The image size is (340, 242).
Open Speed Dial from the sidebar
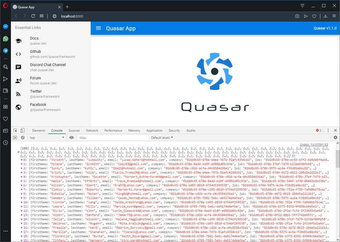point(6,107)
